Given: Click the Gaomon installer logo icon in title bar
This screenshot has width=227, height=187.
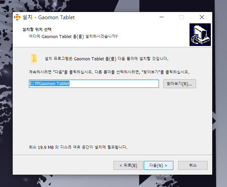Looking at the screenshot, I should tap(17, 17).
